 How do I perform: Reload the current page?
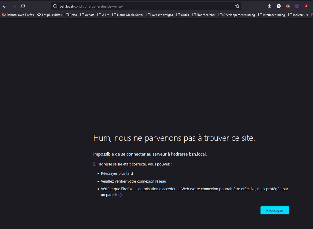click(x=23, y=6)
